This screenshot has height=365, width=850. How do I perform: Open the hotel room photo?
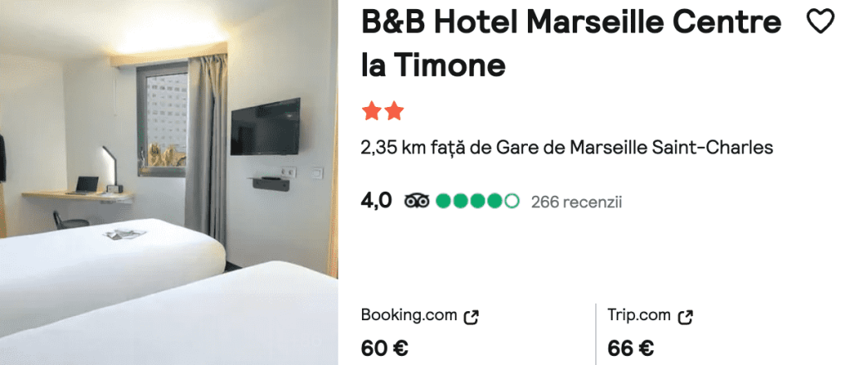click(x=169, y=182)
